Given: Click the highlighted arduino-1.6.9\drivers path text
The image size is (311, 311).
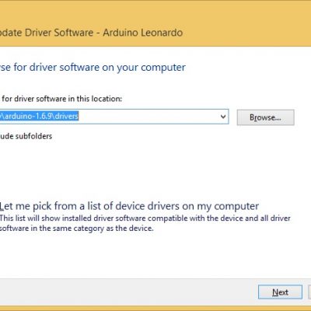Looking at the screenshot, I should pyautogui.click(x=40, y=116).
